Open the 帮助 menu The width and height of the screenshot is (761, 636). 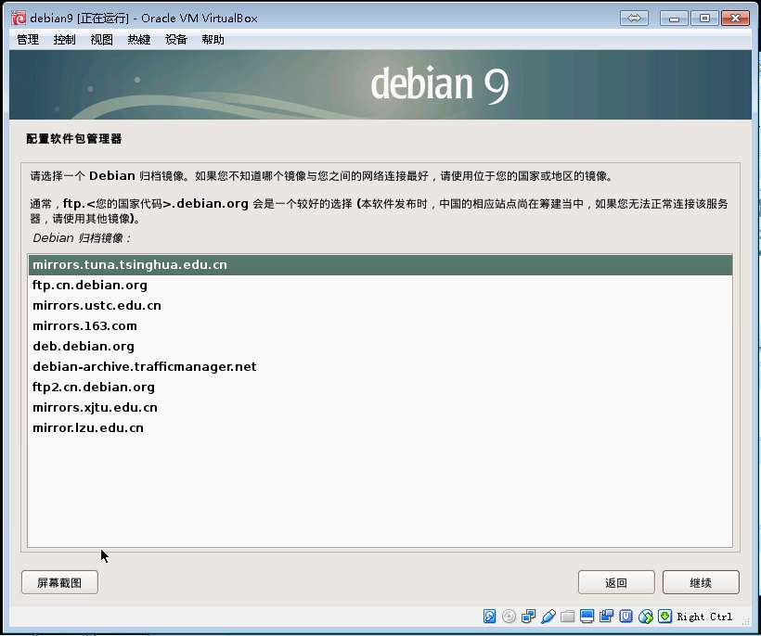tap(213, 40)
